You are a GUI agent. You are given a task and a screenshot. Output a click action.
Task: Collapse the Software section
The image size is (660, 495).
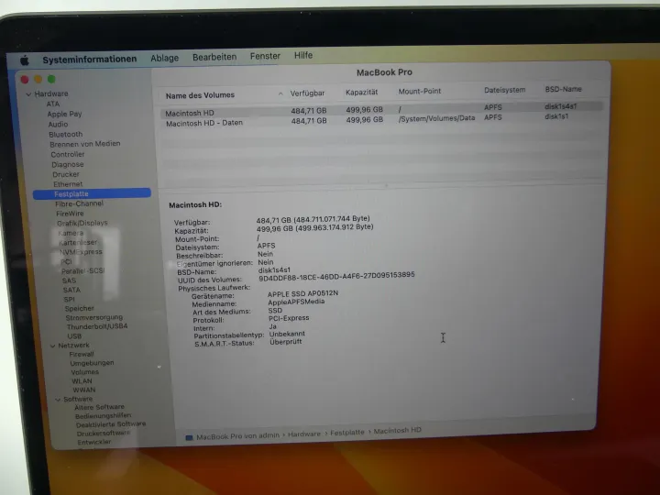(x=58, y=399)
